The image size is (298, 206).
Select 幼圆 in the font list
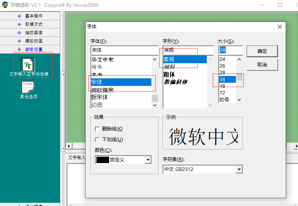point(121,105)
